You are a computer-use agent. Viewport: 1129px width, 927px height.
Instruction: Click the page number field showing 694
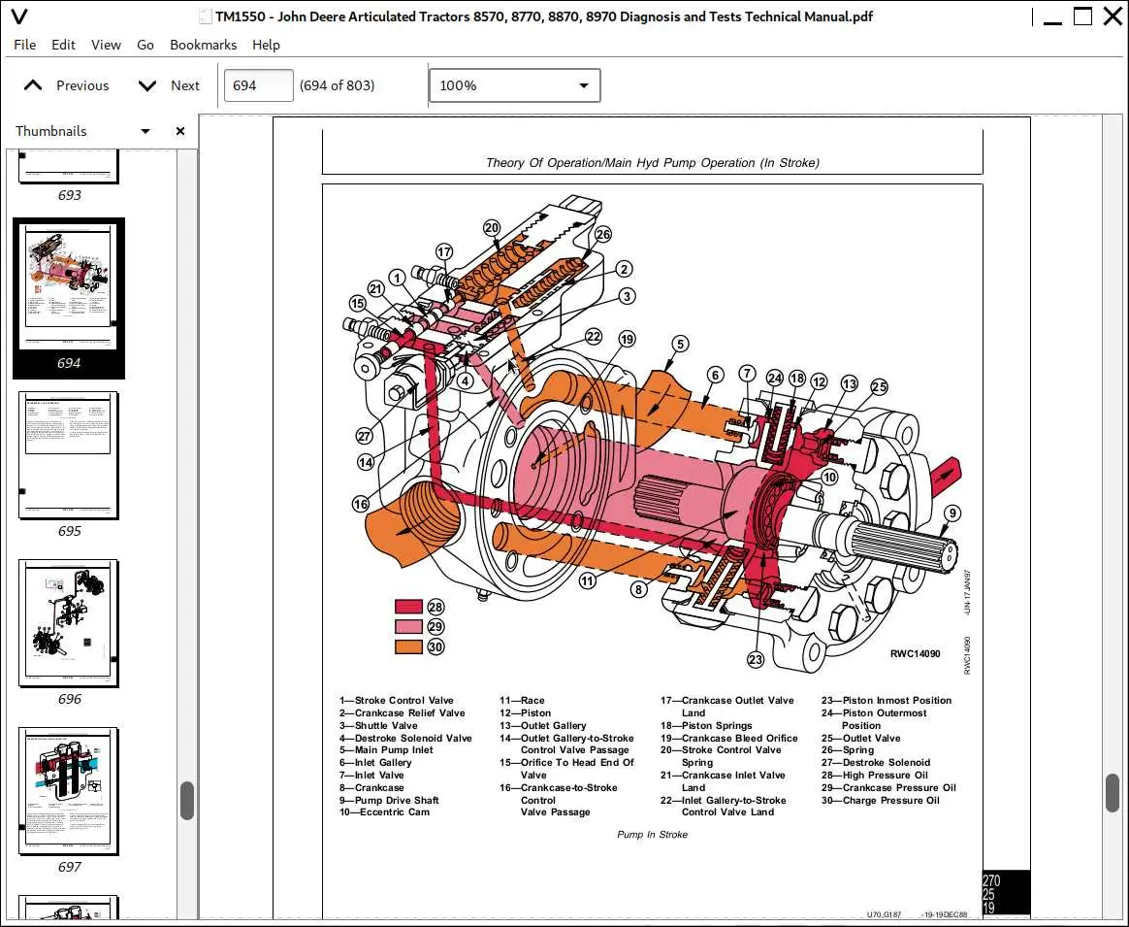coord(259,85)
